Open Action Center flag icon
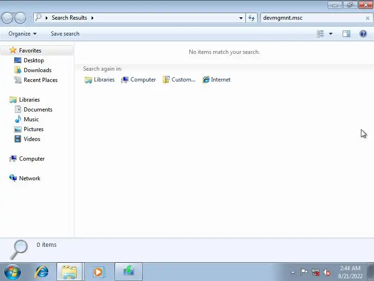This screenshot has height=281, width=374. (x=304, y=272)
